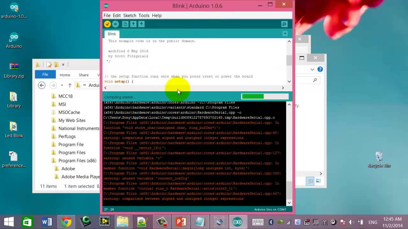Open Quick Access Toolbar customize dropdown in Explorer

click(x=63, y=65)
